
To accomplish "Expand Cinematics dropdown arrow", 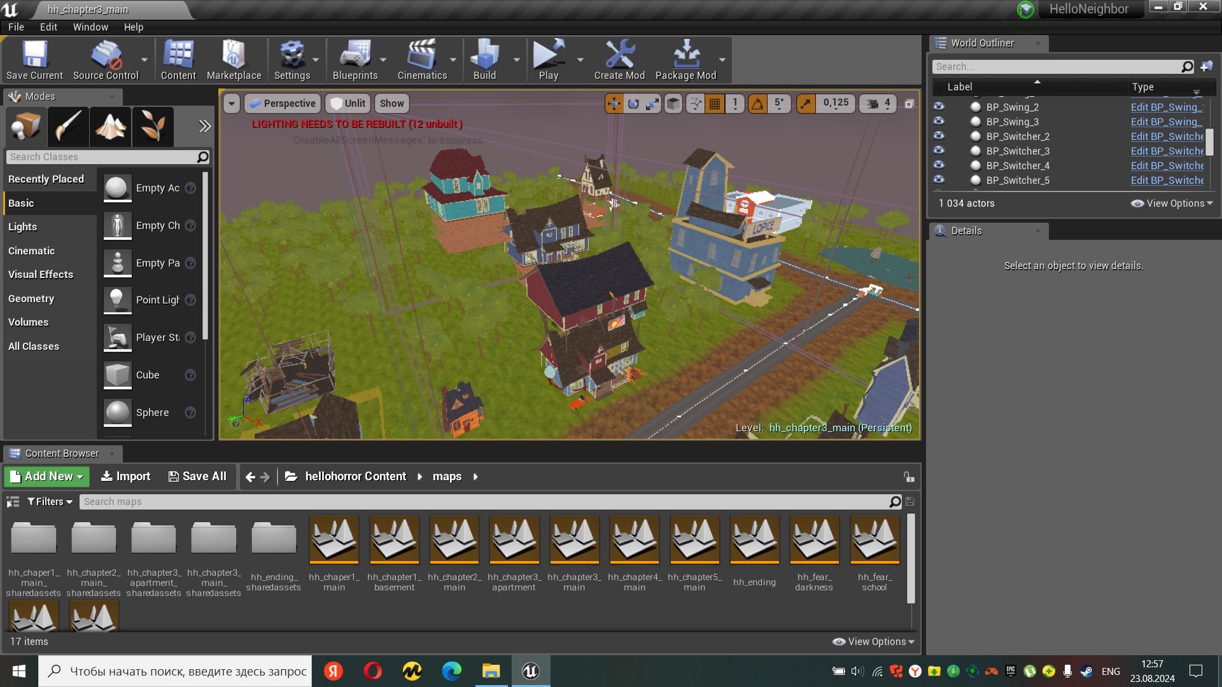I will coord(453,60).
